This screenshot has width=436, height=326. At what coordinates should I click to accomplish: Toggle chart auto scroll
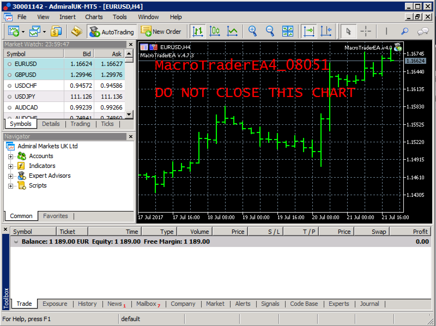pos(309,32)
